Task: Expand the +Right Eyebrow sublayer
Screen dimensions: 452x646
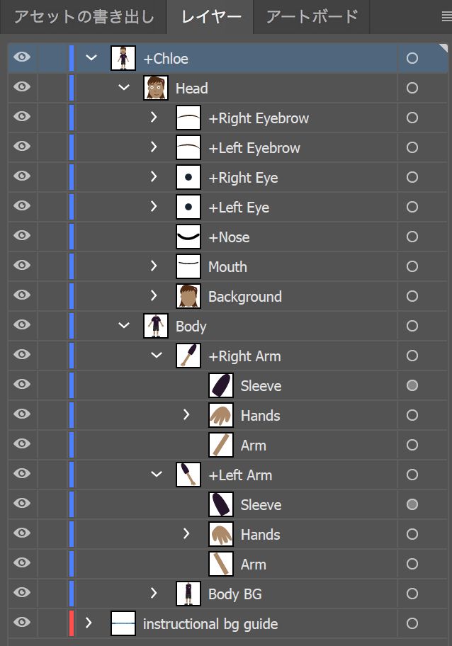Action: pos(154,118)
